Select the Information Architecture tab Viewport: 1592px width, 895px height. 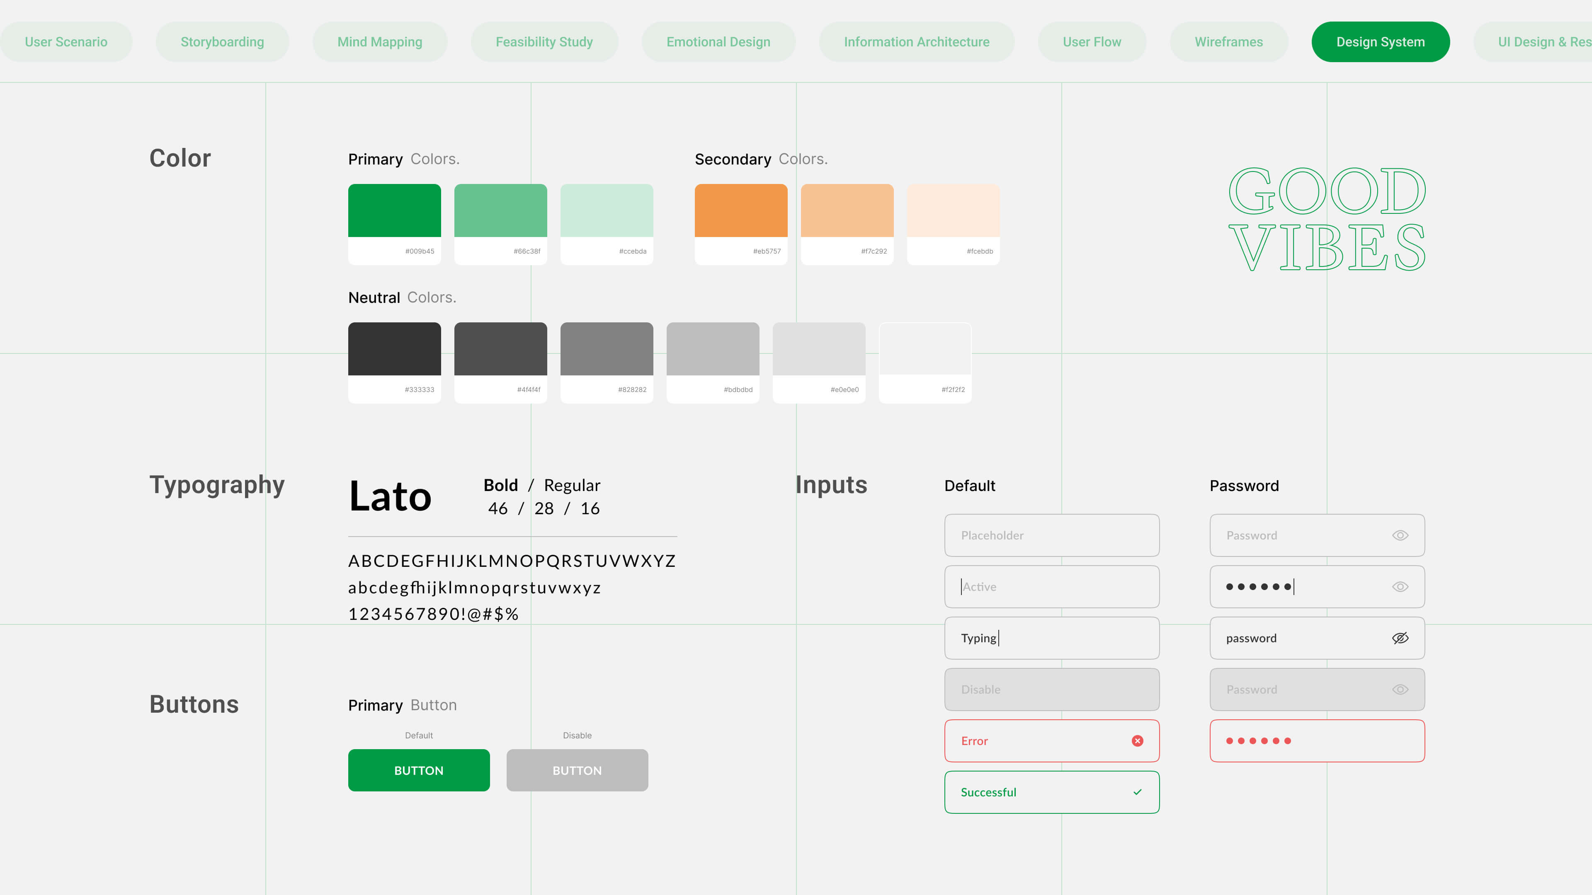(x=916, y=42)
